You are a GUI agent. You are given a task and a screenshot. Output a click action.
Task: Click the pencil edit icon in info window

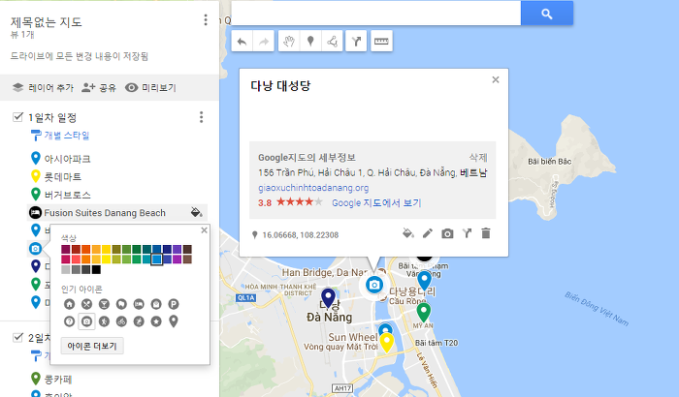(428, 233)
